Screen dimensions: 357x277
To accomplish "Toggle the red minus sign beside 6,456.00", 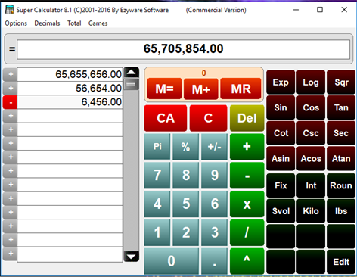I will click(x=11, y=102).
